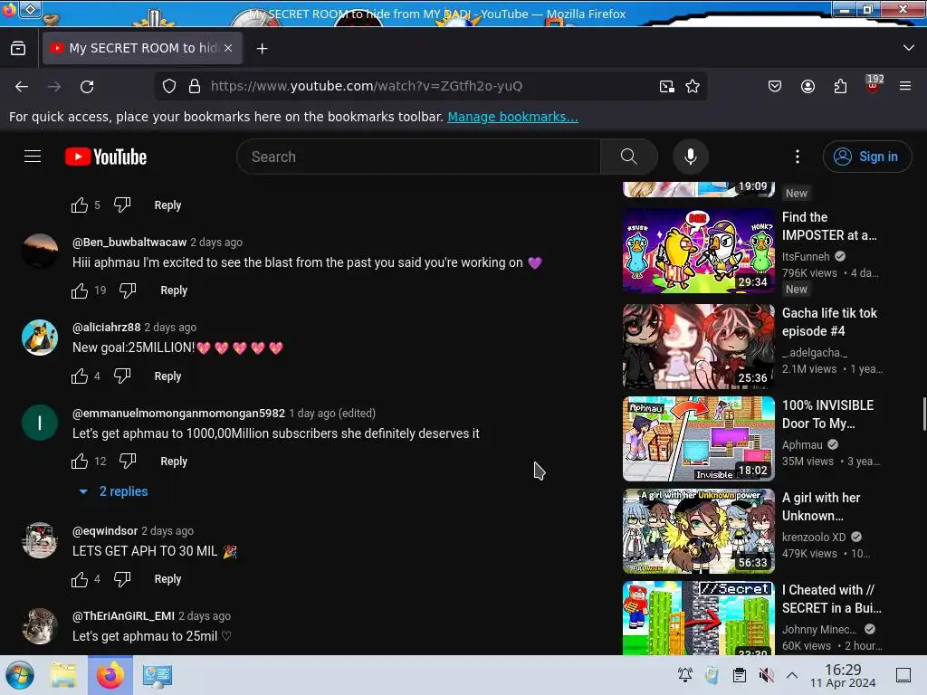Click the search magnifier button
The image size is (927, 695).
[x=628, y=157]
